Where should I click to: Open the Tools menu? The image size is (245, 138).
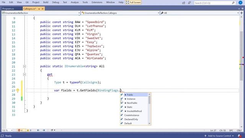point(85,2)
